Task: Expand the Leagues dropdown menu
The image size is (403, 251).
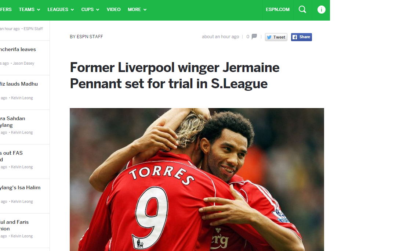Action: click(61, 10)
